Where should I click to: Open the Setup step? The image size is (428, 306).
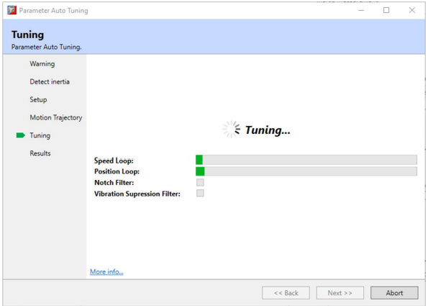tap(38, 99)
